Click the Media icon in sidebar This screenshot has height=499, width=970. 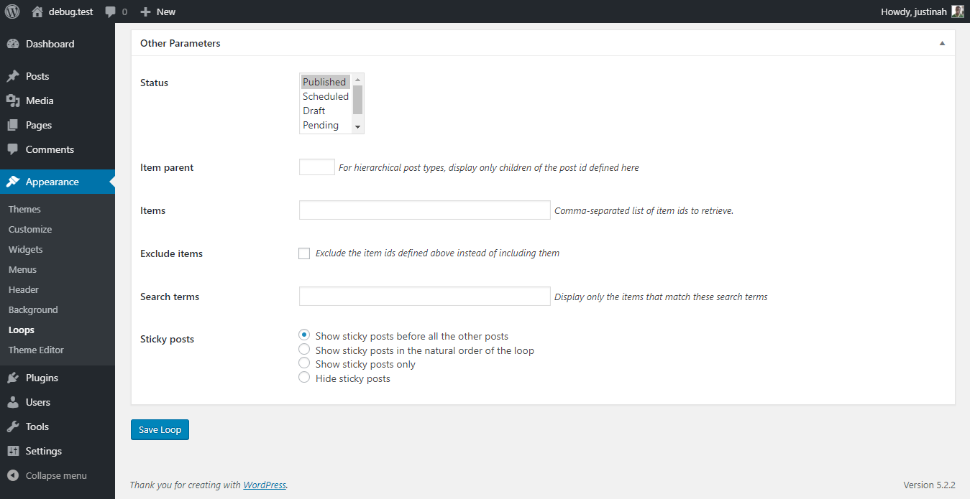[x=13, y=101]
